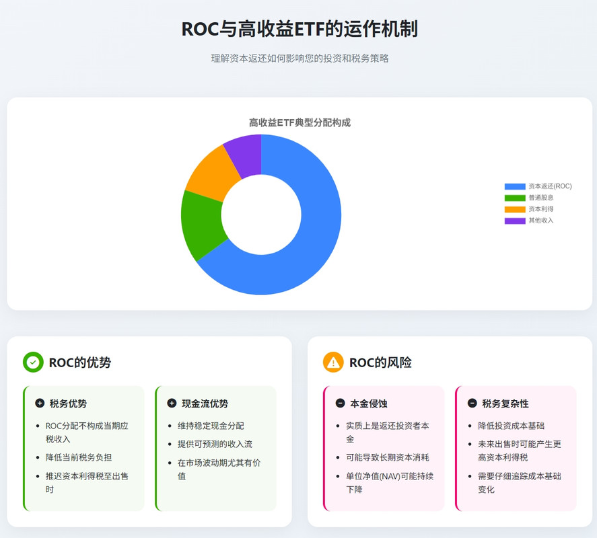Viewport: 597px width, 538px height.
Task: Click the bullet 在市场波动期尤其有价值
Action: [219, 469]
